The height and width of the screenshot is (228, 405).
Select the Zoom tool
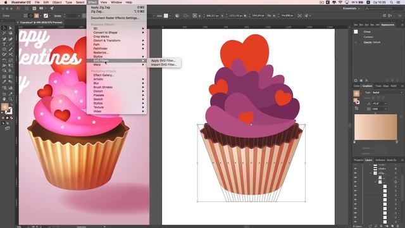point(11,99)
